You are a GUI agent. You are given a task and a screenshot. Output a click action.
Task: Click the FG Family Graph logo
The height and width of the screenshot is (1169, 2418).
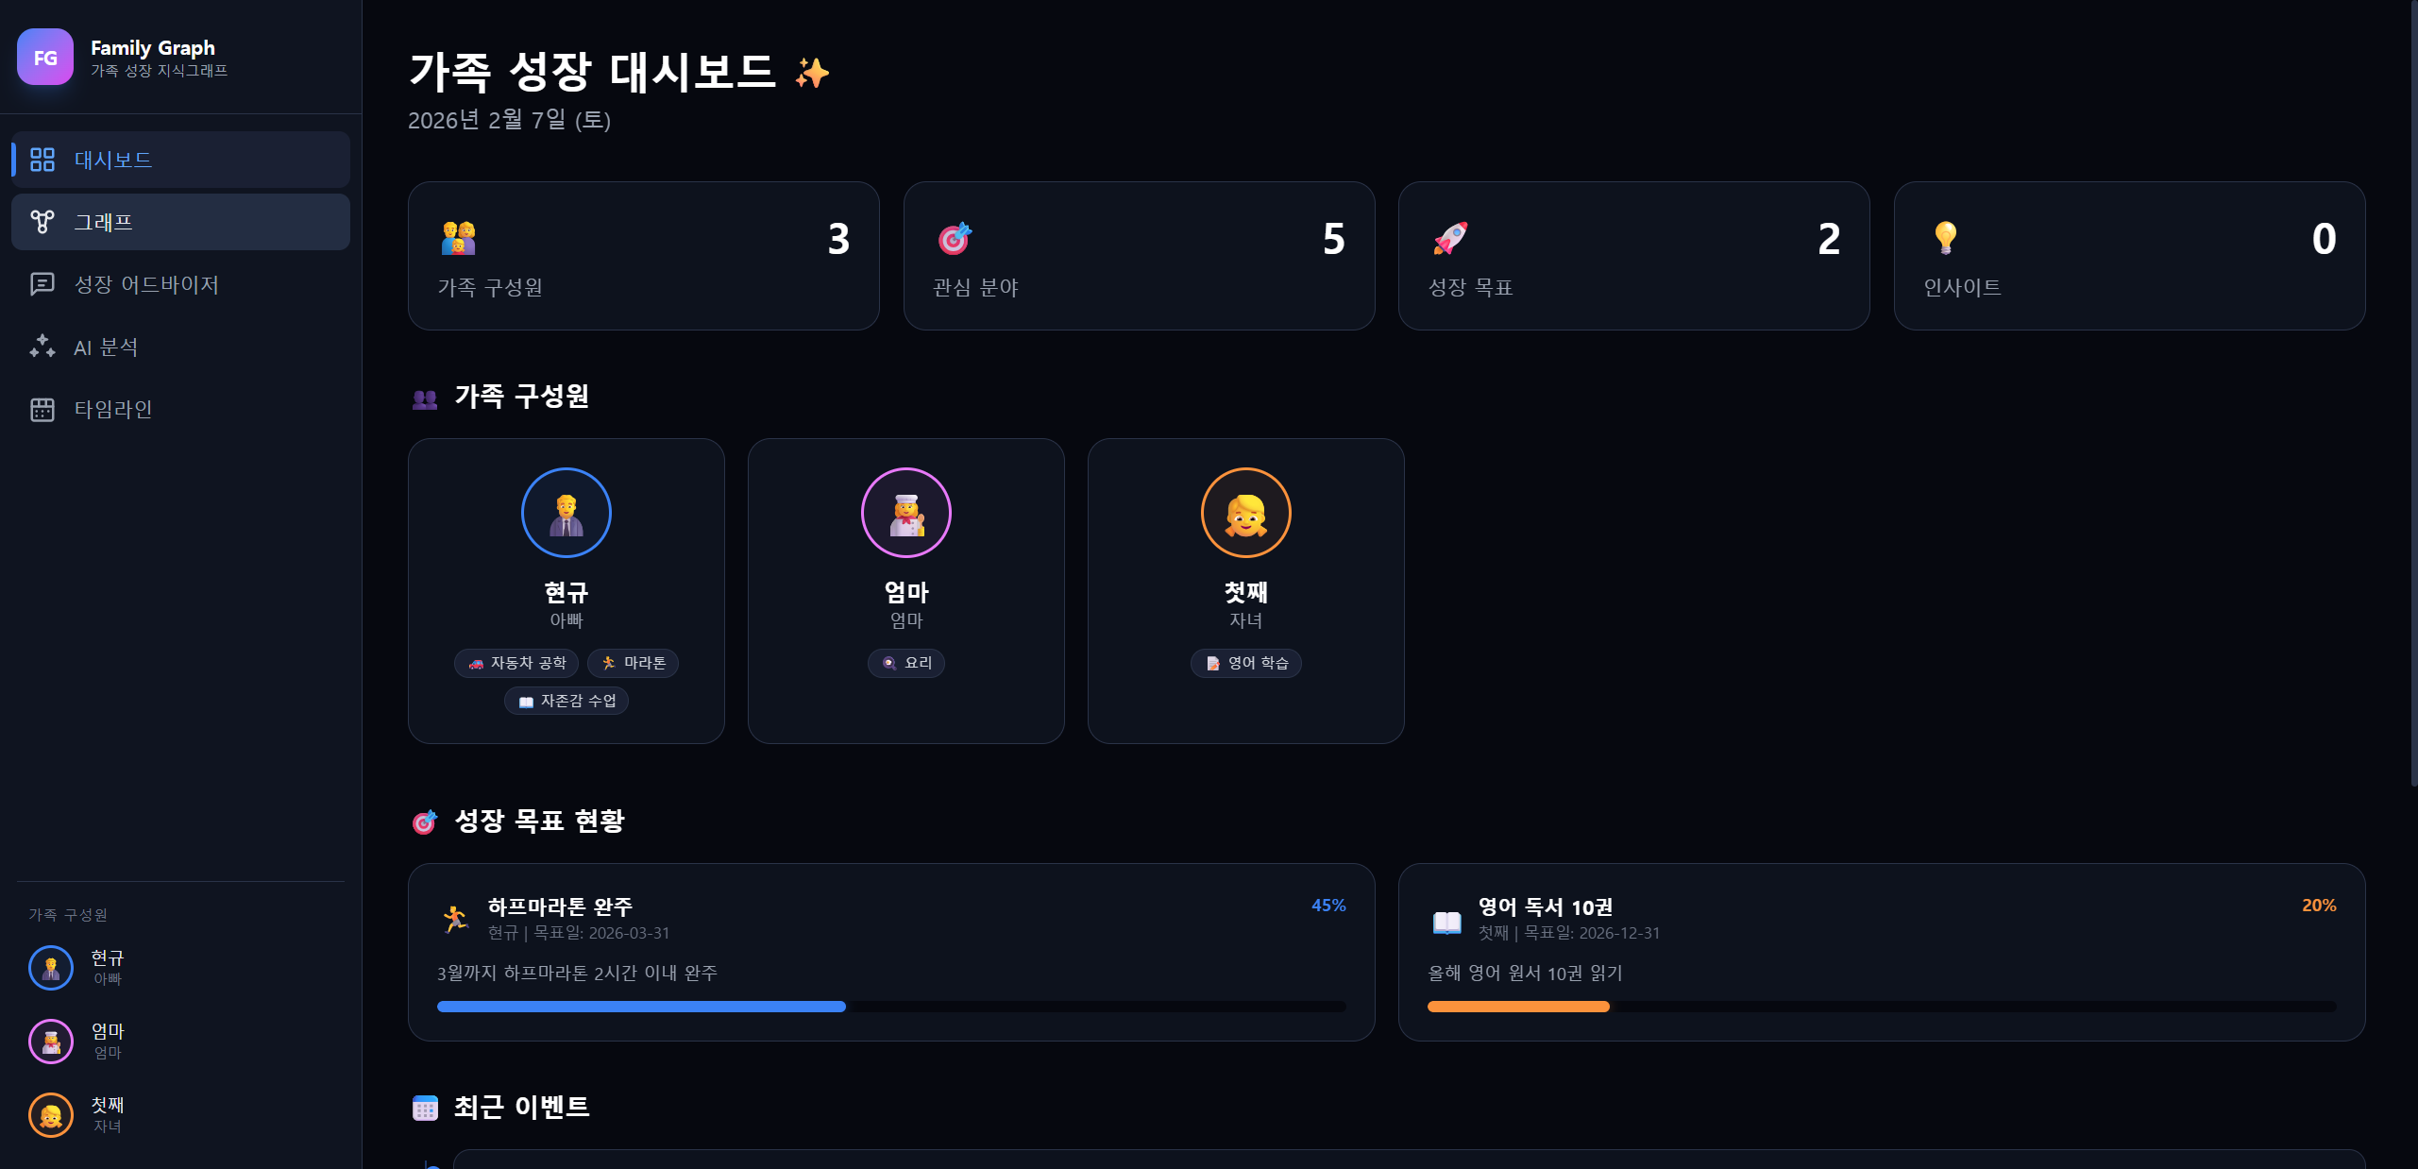[45, 57]
